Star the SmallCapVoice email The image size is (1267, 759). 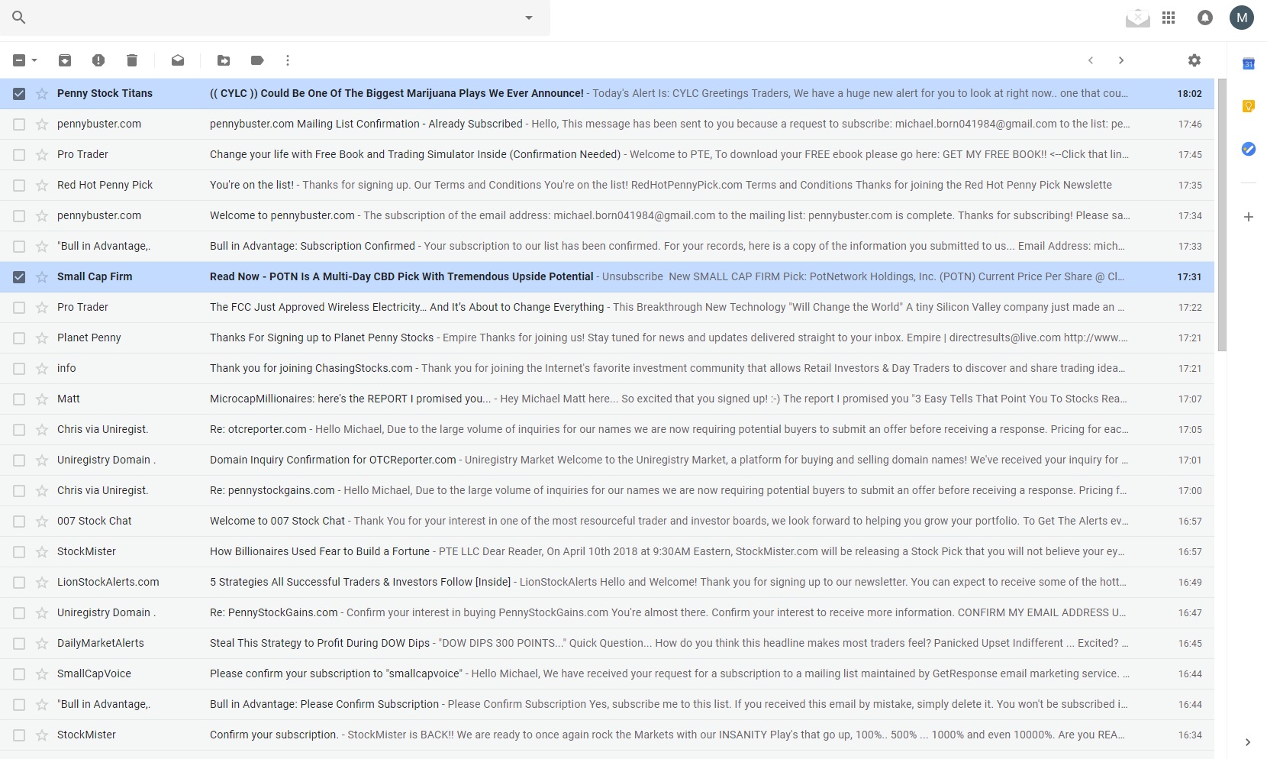click(x=42, y=674)
